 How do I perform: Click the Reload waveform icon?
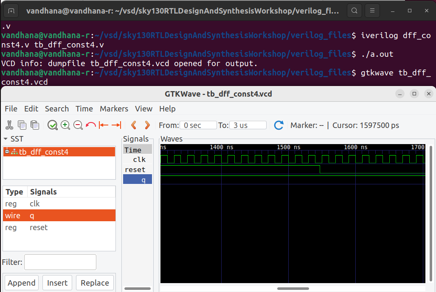279,125
